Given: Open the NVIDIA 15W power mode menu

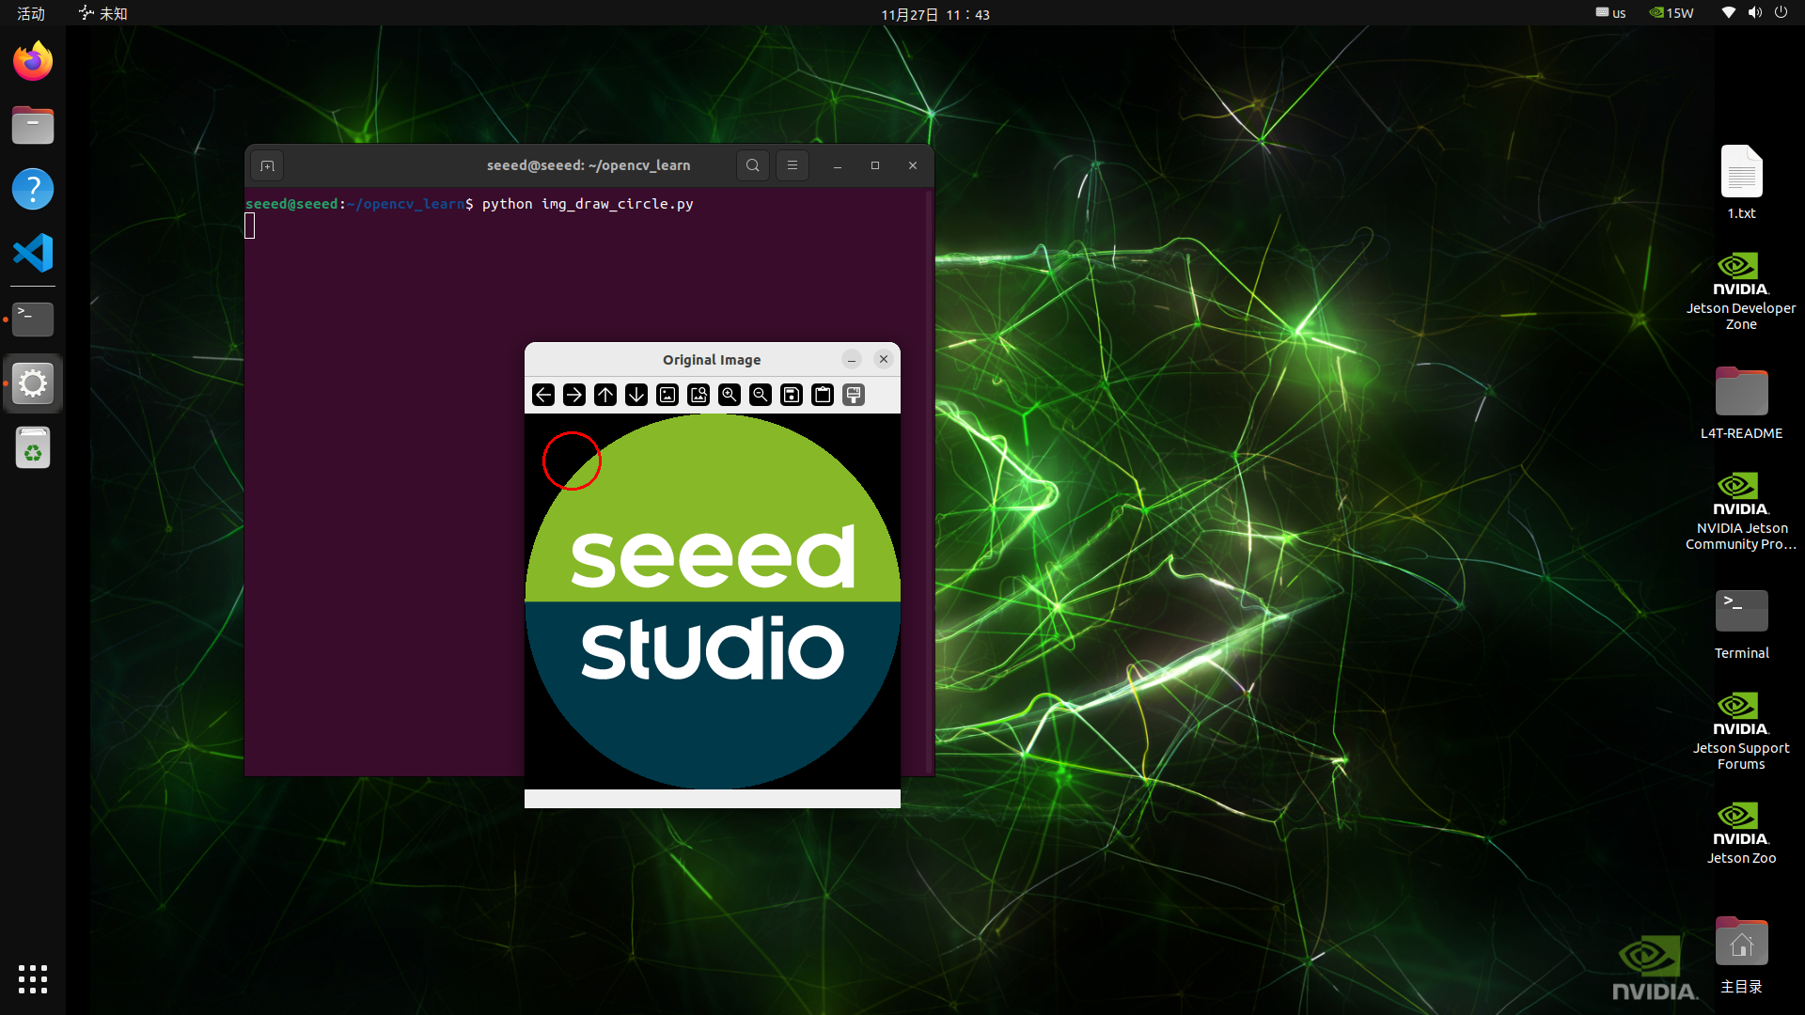Looking at the screenshot, I should pyautogui.click(x=1672, y=13).
